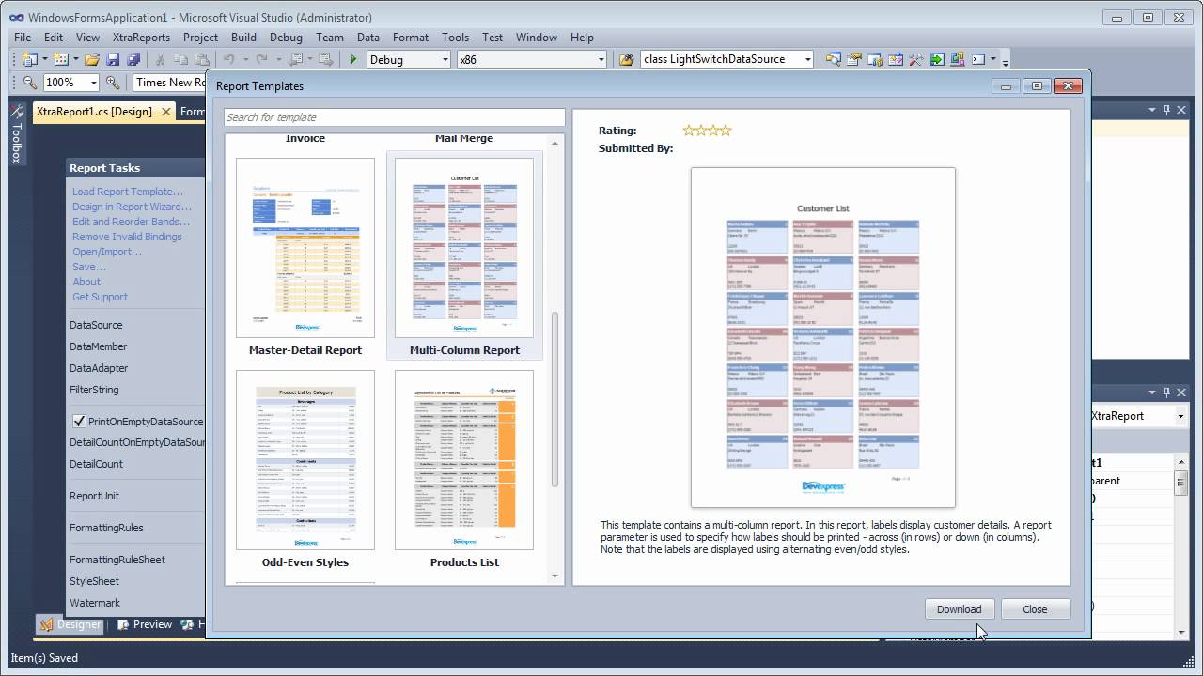Click the Load Report Template link
Viewport: 1203px width, 676px height.
click(128, 192)
